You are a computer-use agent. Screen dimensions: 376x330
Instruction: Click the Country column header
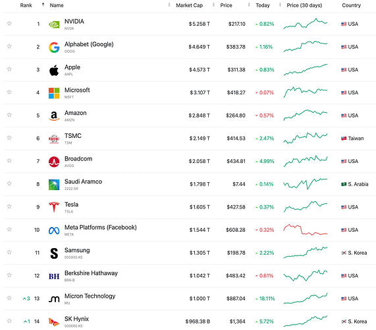click(351, 5)
